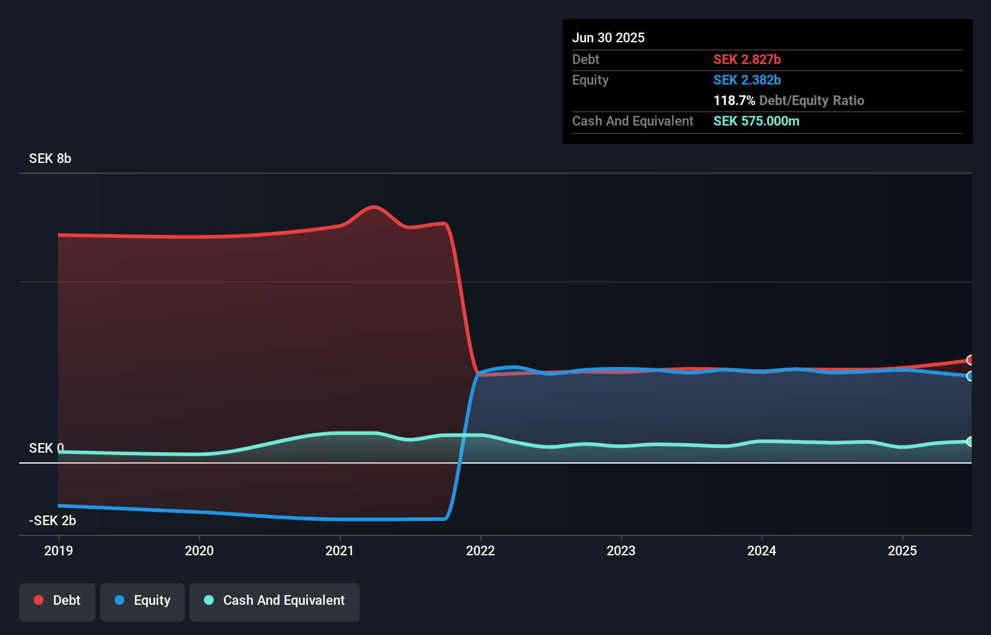The width and height of the screenshot is (991, 635).
Task: Click the blue Equity legend dot
Action: [x=119, y=600]
